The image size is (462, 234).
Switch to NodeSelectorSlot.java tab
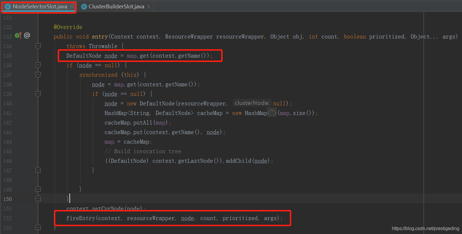pyautogui.click(x=40, y=7)
